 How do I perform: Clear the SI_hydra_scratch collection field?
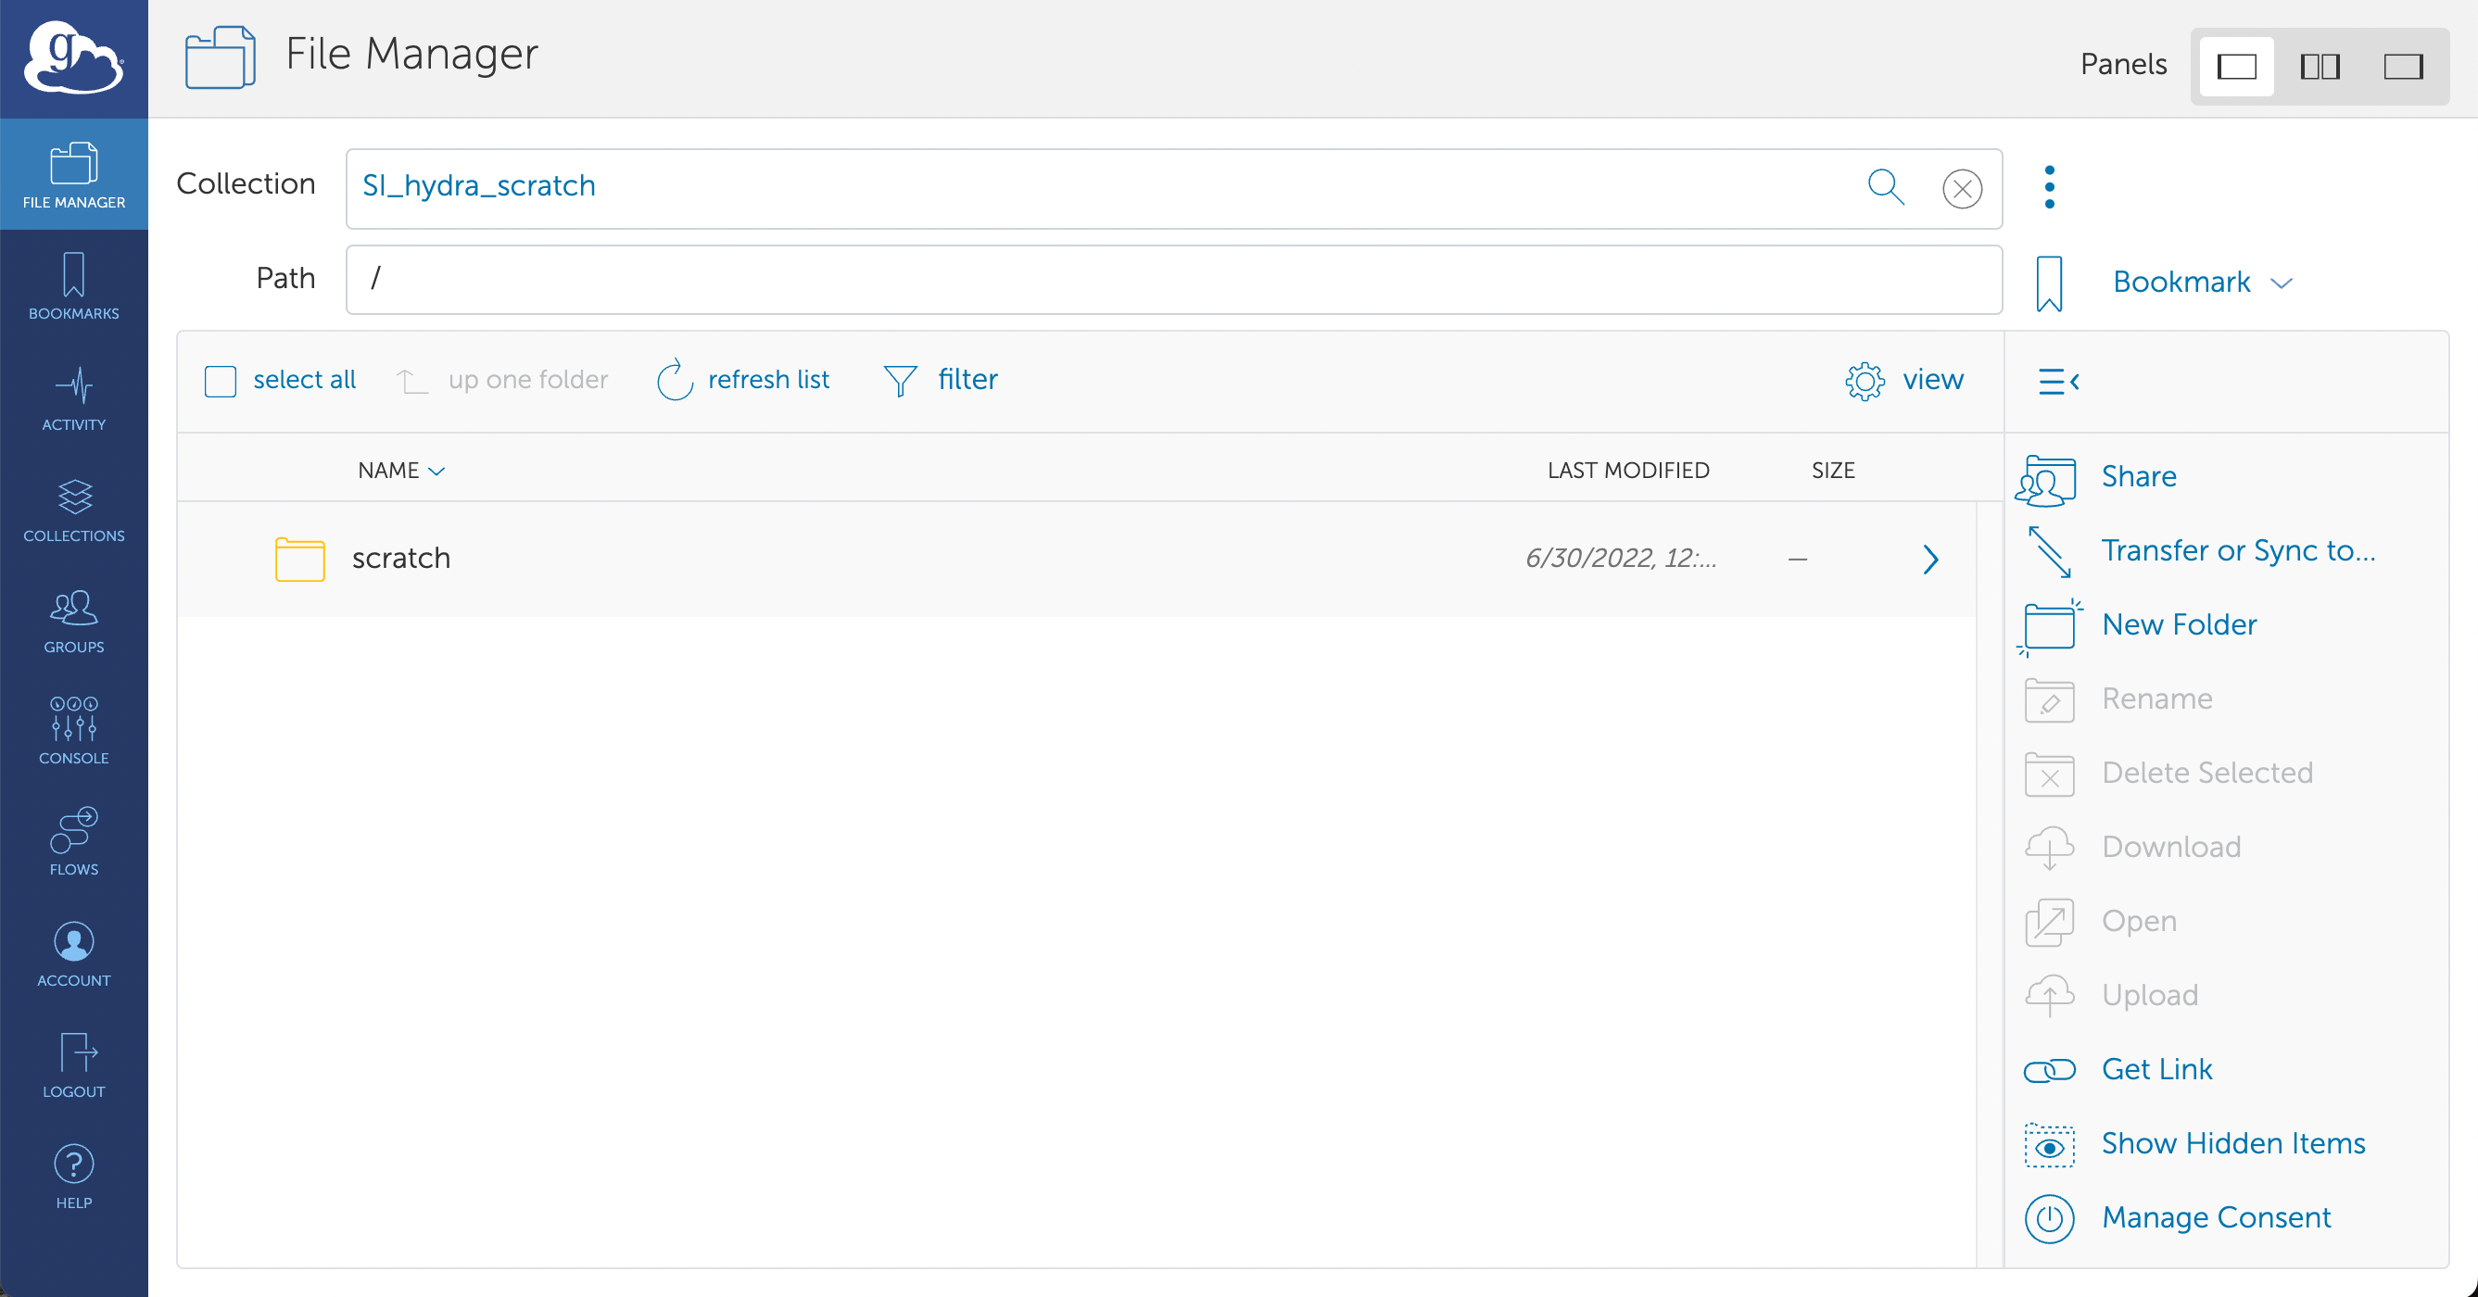click(1962, 188)
